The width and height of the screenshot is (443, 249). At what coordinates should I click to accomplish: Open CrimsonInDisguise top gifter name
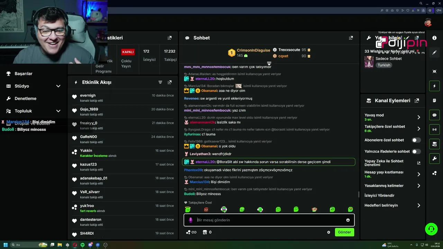[x=253, y=50]
